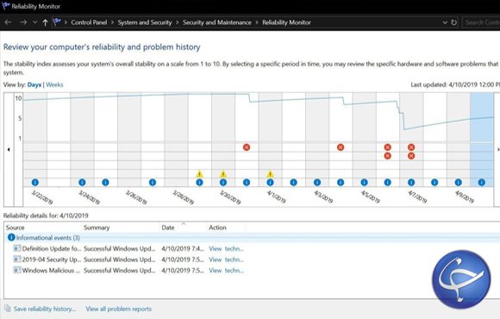Navigate to System and Security breadcrumb

145,22
